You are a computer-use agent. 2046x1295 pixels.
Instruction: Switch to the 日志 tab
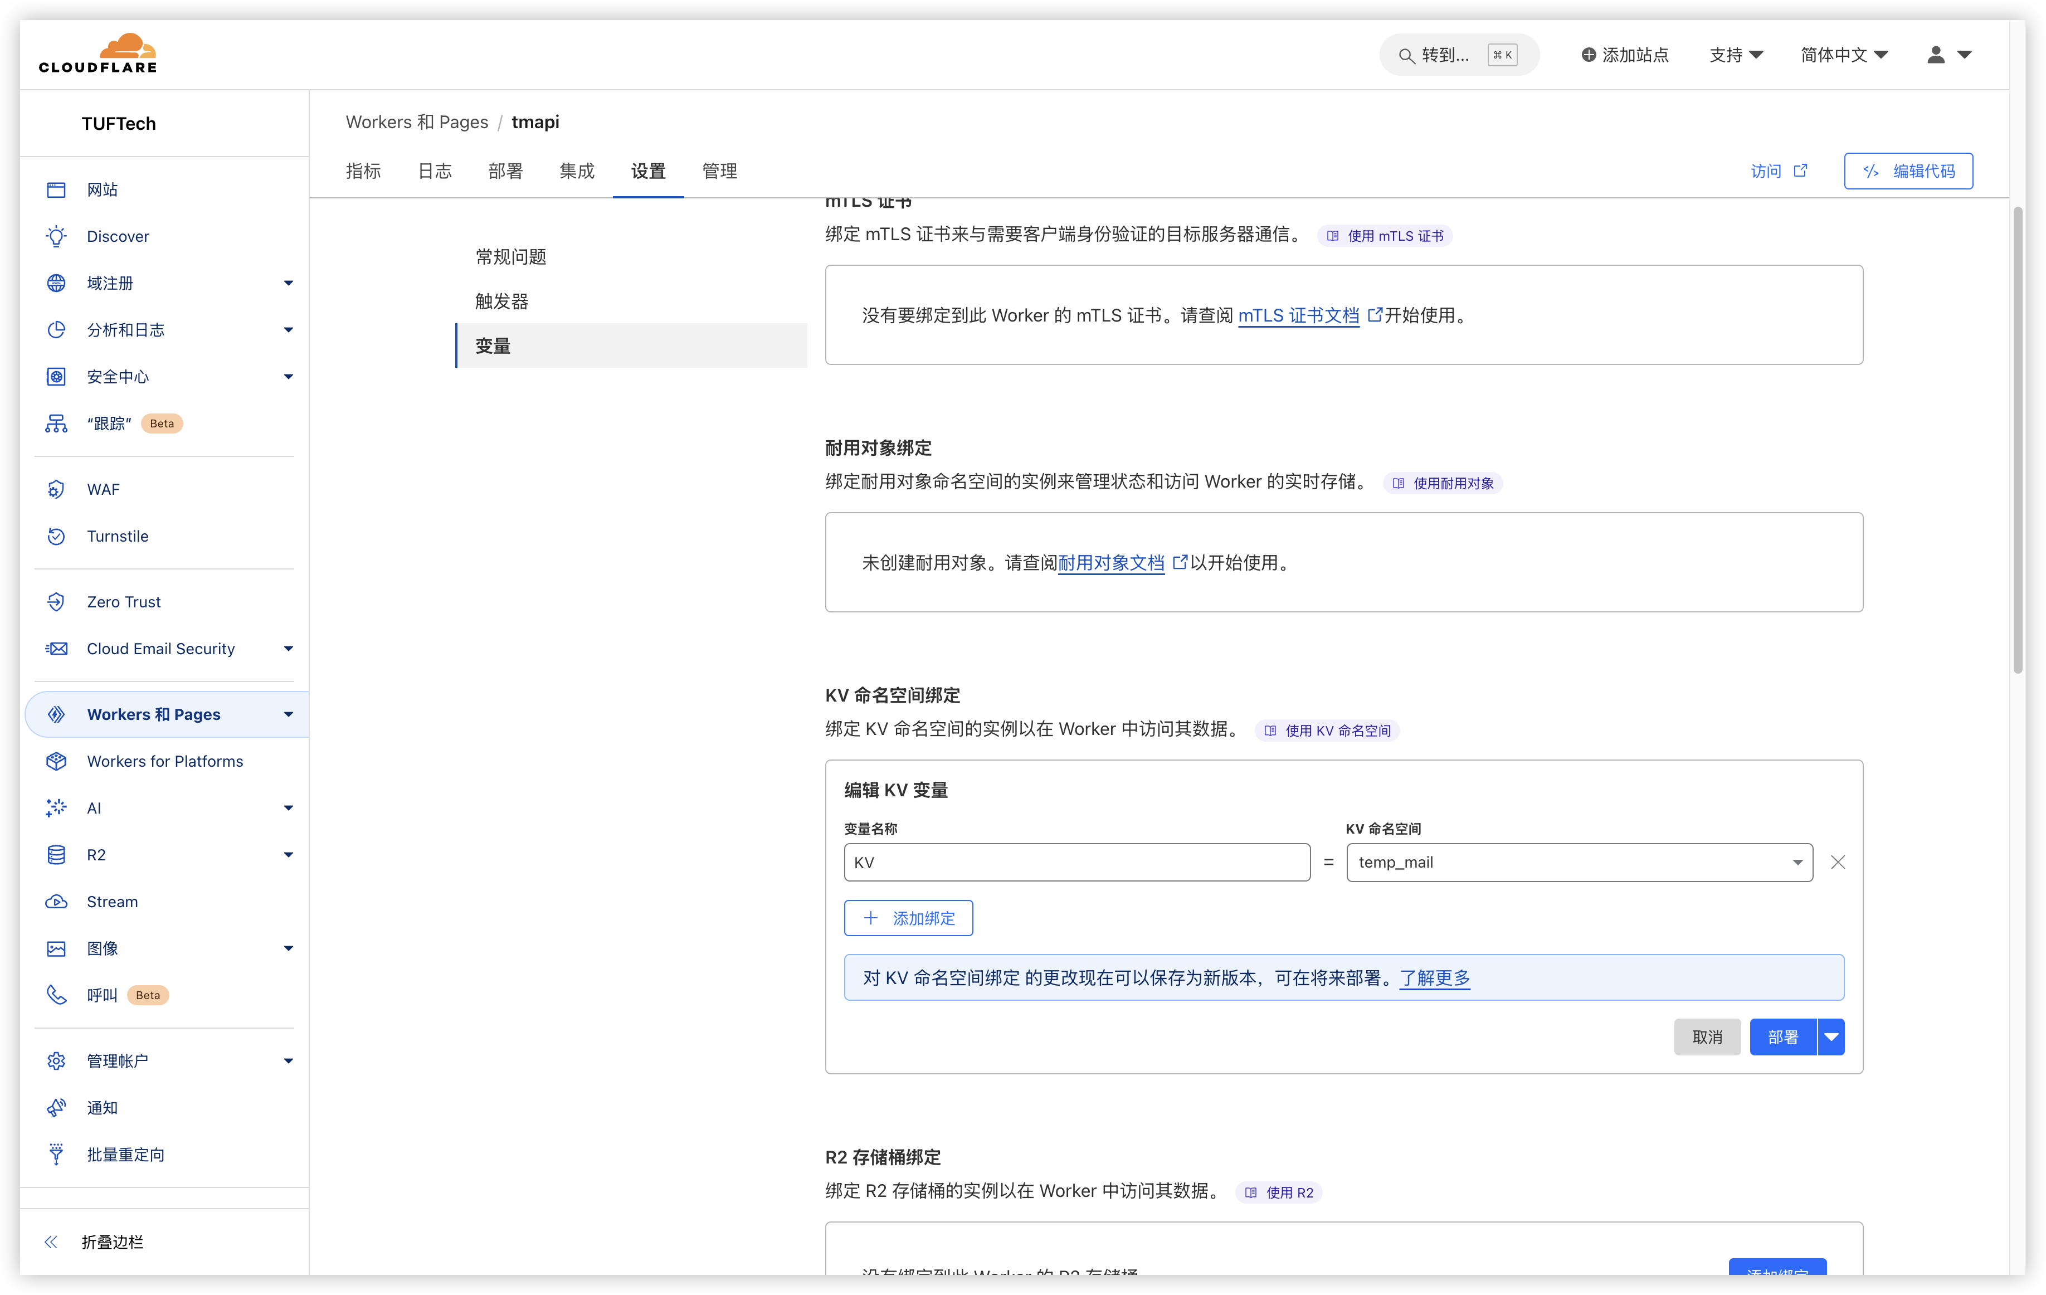[434, 170]
